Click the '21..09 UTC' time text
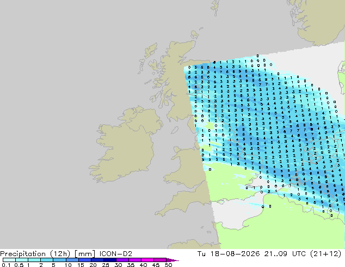 [285, 254]
